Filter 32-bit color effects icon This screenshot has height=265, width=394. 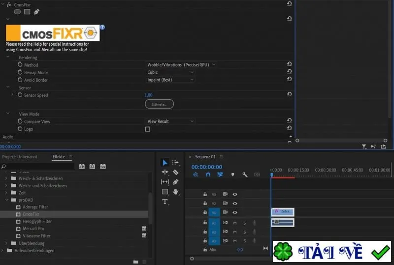pos(92,166)
